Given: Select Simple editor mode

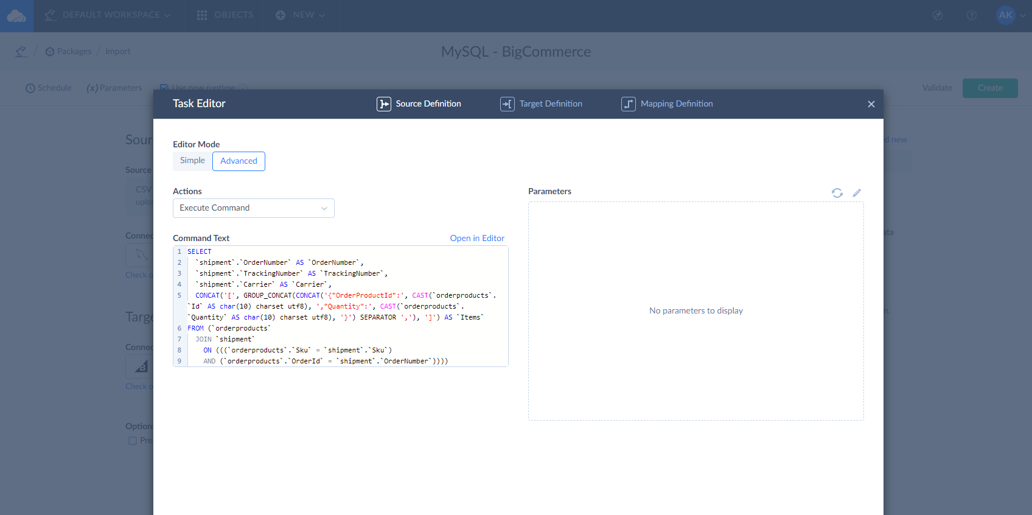Looking at the screenshot, I should (x=192, y=161).
